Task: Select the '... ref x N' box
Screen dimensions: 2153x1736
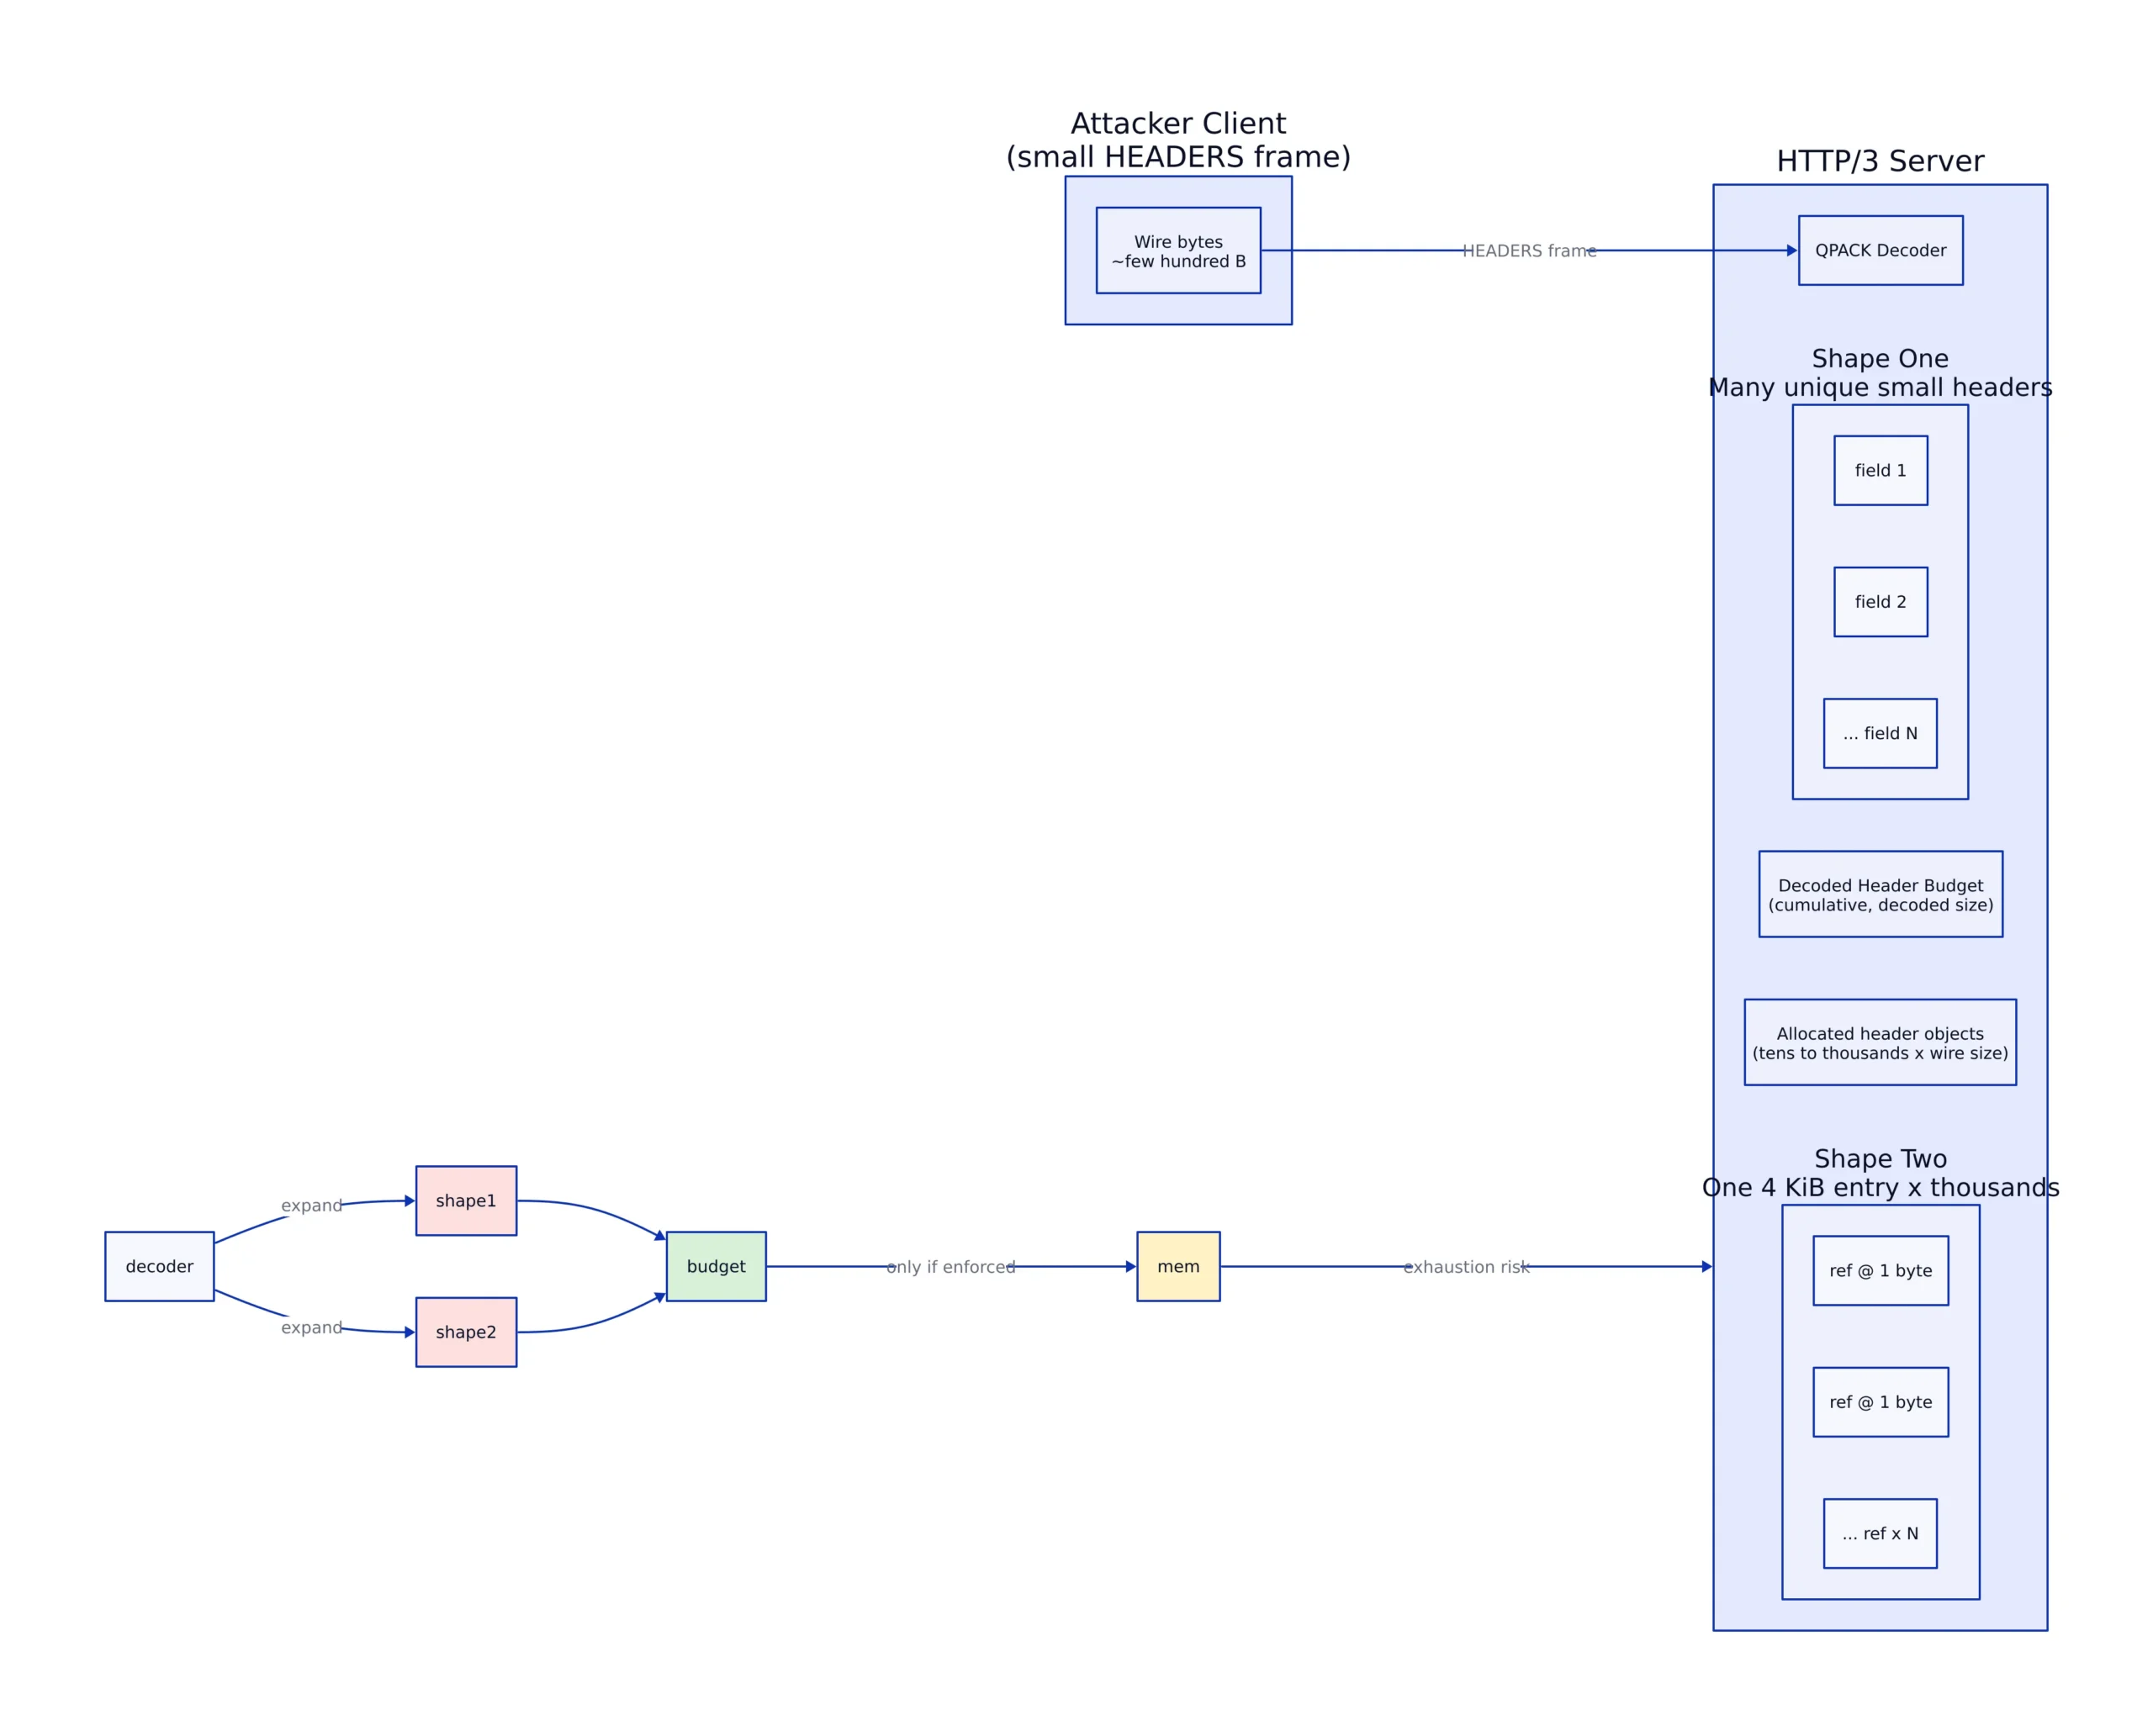Action: (x=1881, y=1533)
